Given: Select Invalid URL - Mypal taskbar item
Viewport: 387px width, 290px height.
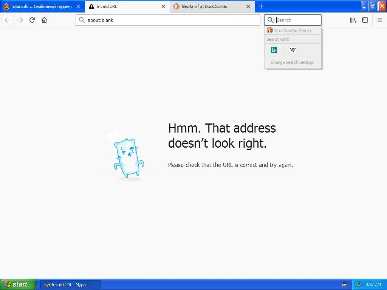Looking at the screenshot, I should [x=70, y=285].
